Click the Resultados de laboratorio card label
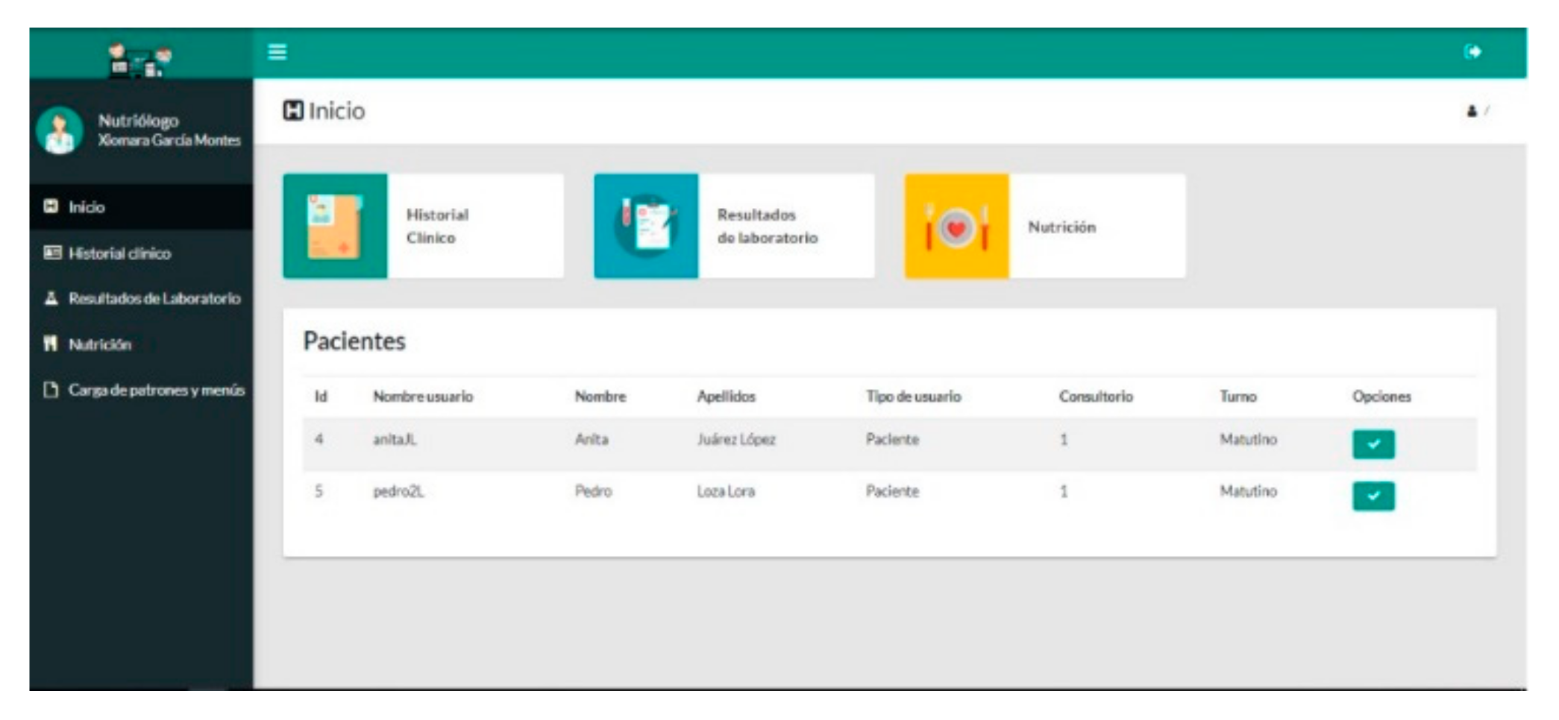Viewport: 1559px width, 720px height. [x=767, y=226]
